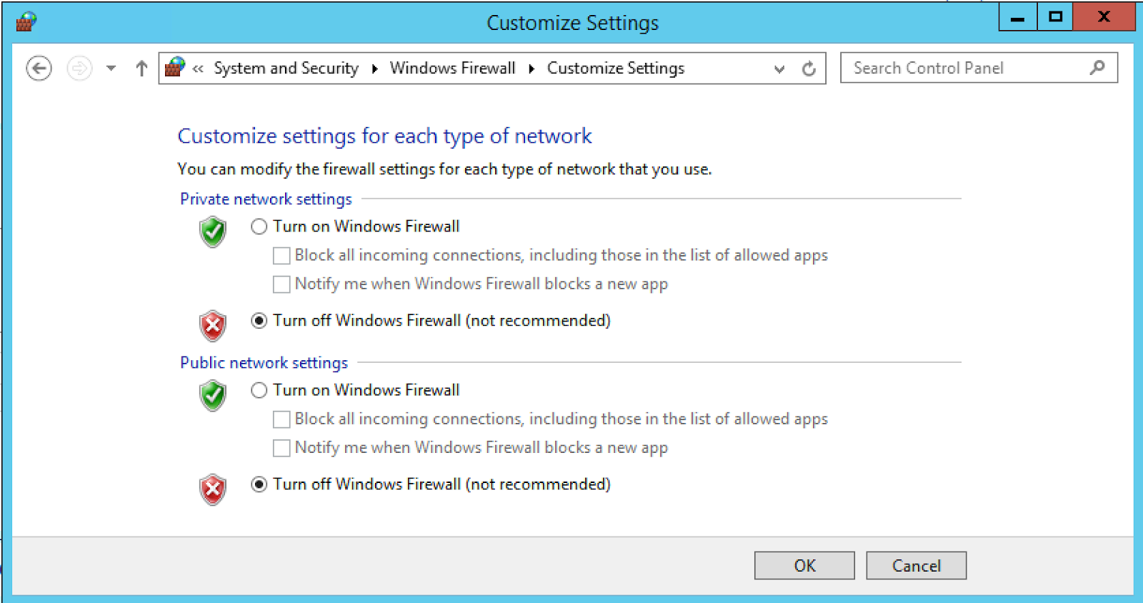Image resolution: width=1143 pixels, height=603 pixels.
Task: Go to System and Security breadcrumb
Action: pos(286,69)
